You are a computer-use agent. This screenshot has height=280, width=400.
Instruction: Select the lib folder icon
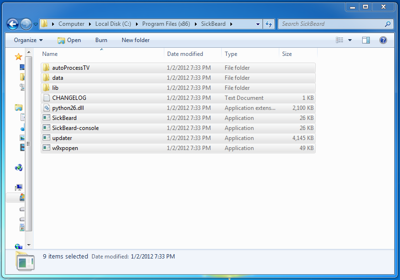click(46, 88)
